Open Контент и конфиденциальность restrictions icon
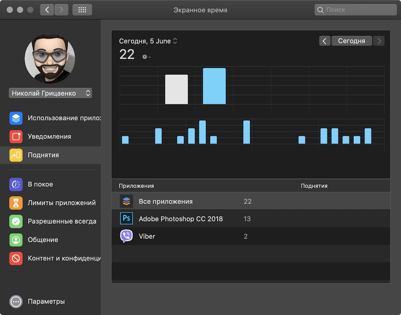Viewport: 401px width, 315px height. click(16, 258)
